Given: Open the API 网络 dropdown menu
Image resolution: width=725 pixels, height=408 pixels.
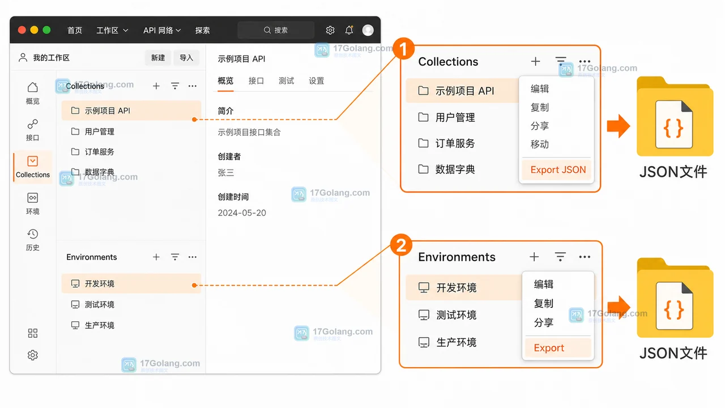Looking at the screenshot, I should point(162,30).
